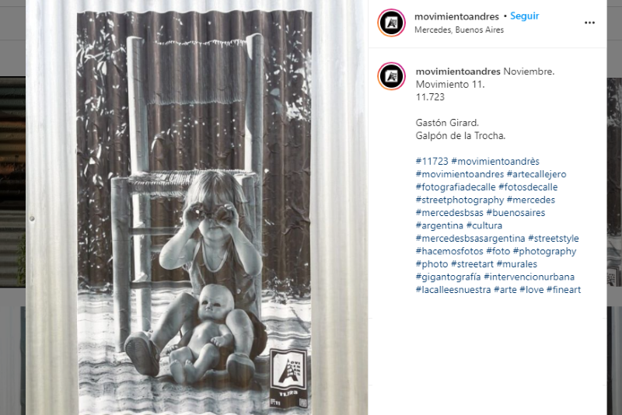Open the #fotografiadecalle hashtag
Screen dimensions: 622x415
[x=456, y=187]
